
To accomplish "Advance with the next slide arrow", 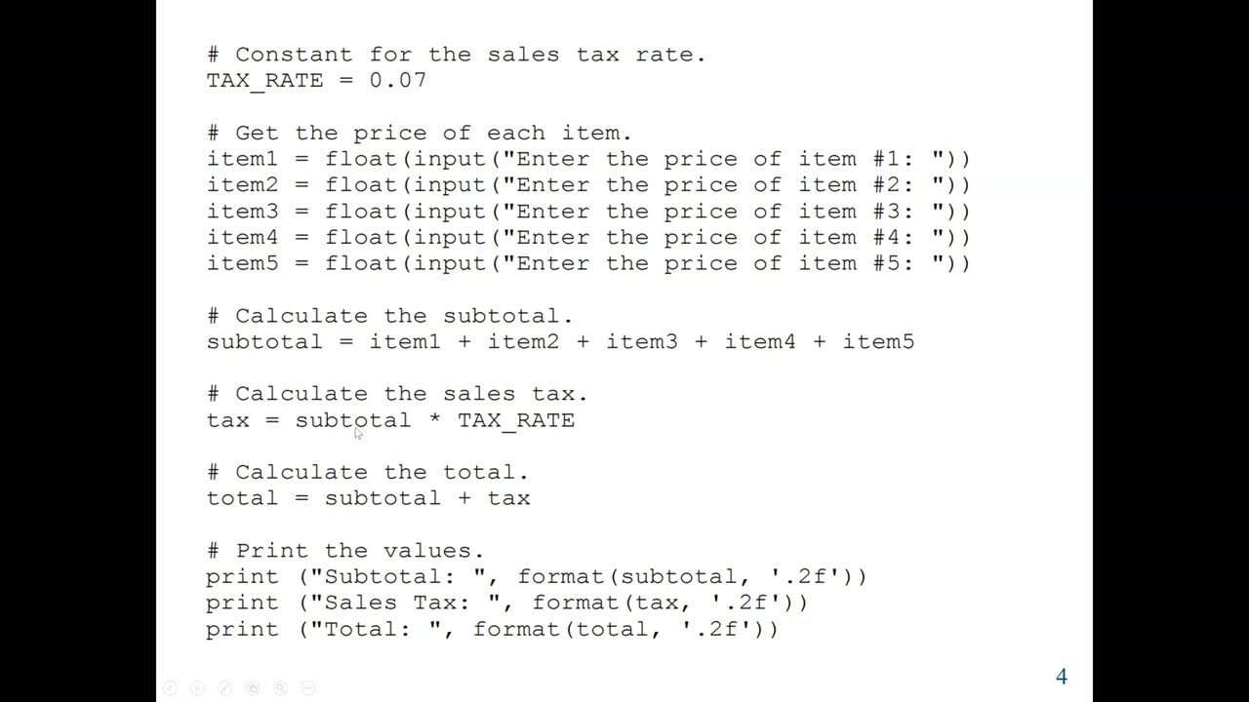I will [197, 687].
